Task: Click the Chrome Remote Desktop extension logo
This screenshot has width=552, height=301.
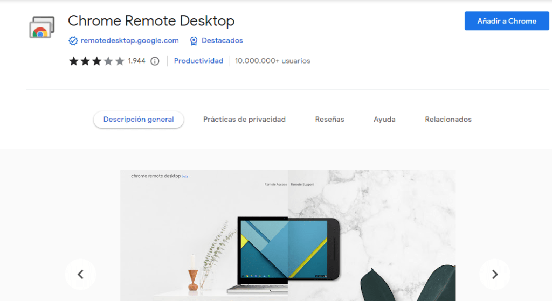Action: pyautogui.click(x=42, y=27)
